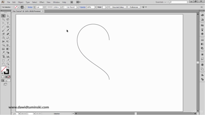Viewport: 205px width, 115px height.
Task: Select the Artboard tool
Action: pyautogui.click(x=3, y=60)
